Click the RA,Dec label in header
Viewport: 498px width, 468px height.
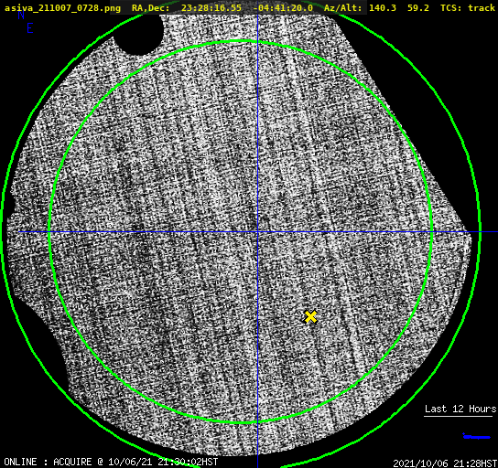pyautogui.click(x=151, y=8)
